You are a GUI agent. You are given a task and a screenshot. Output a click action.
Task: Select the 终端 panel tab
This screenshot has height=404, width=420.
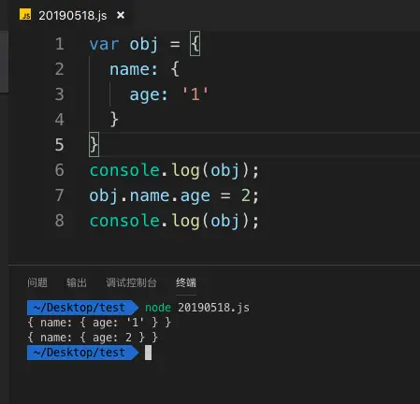(x=186, y=282)
